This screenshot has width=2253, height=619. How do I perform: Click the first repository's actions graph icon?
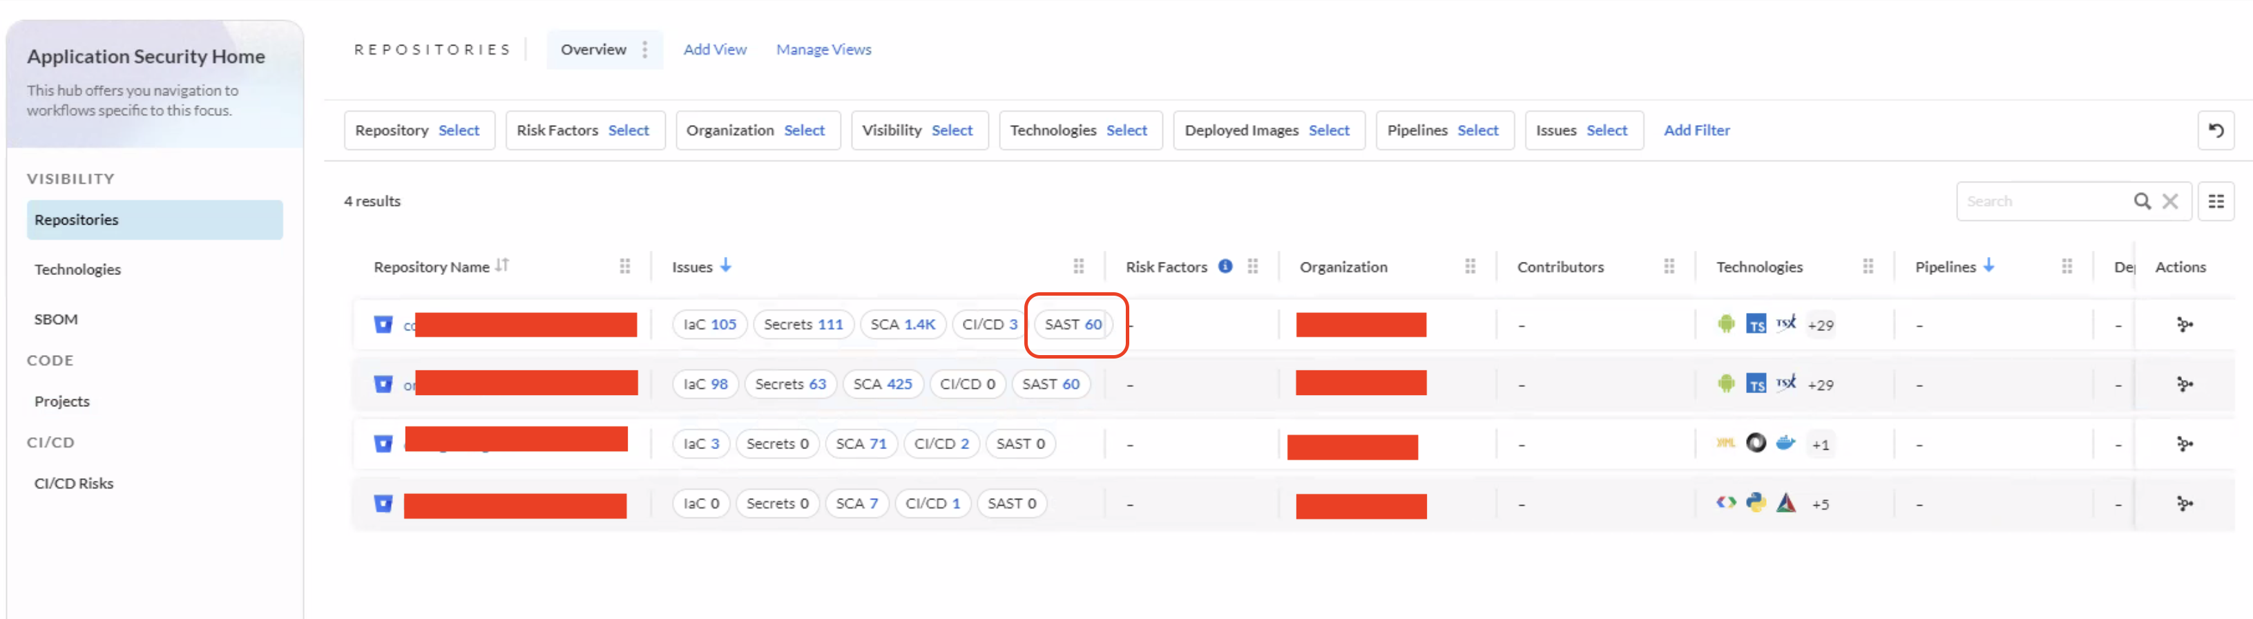[2184, 325]
